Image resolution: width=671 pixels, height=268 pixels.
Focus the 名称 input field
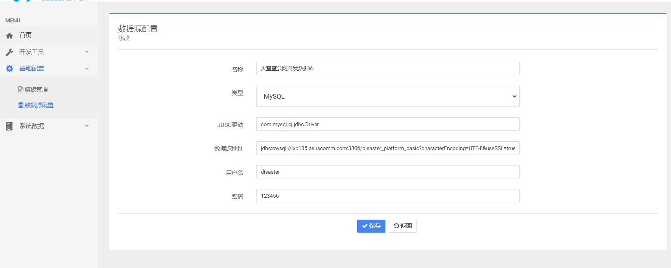click(x=388, y=68)
